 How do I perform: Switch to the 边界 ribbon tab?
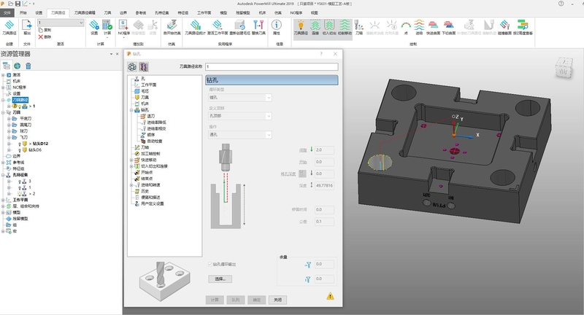pos(123,12)
